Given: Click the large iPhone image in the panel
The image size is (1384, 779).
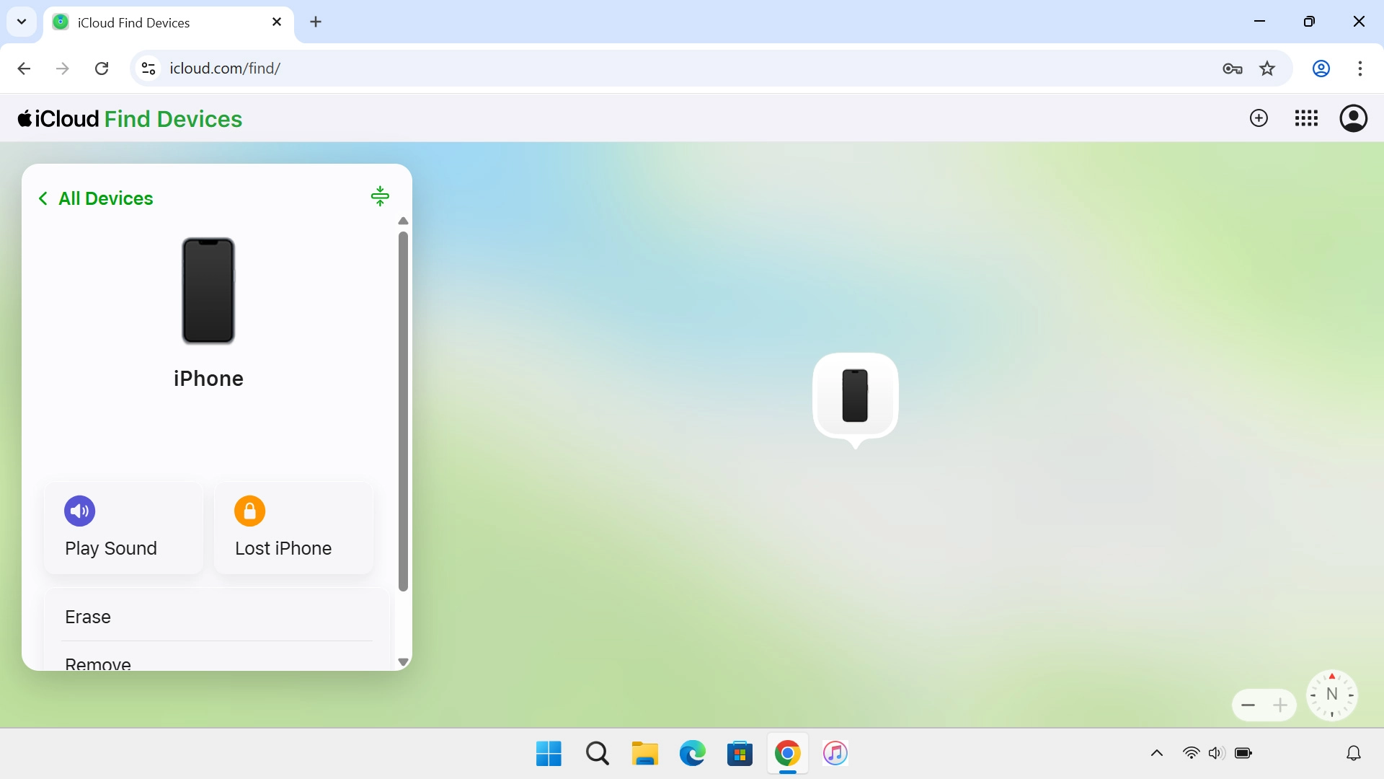Looking at the screenshot, I should click(x=208, y=291).
